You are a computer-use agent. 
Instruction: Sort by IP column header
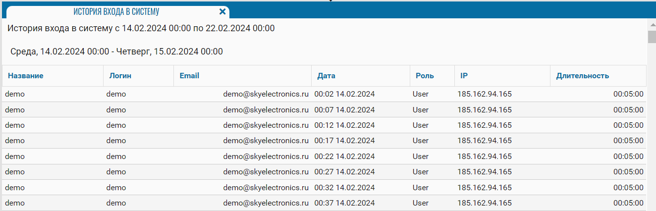(x=464, y=76)
